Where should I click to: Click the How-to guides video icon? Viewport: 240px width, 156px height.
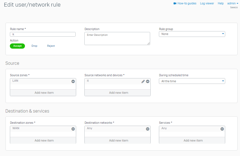point(175,4)
